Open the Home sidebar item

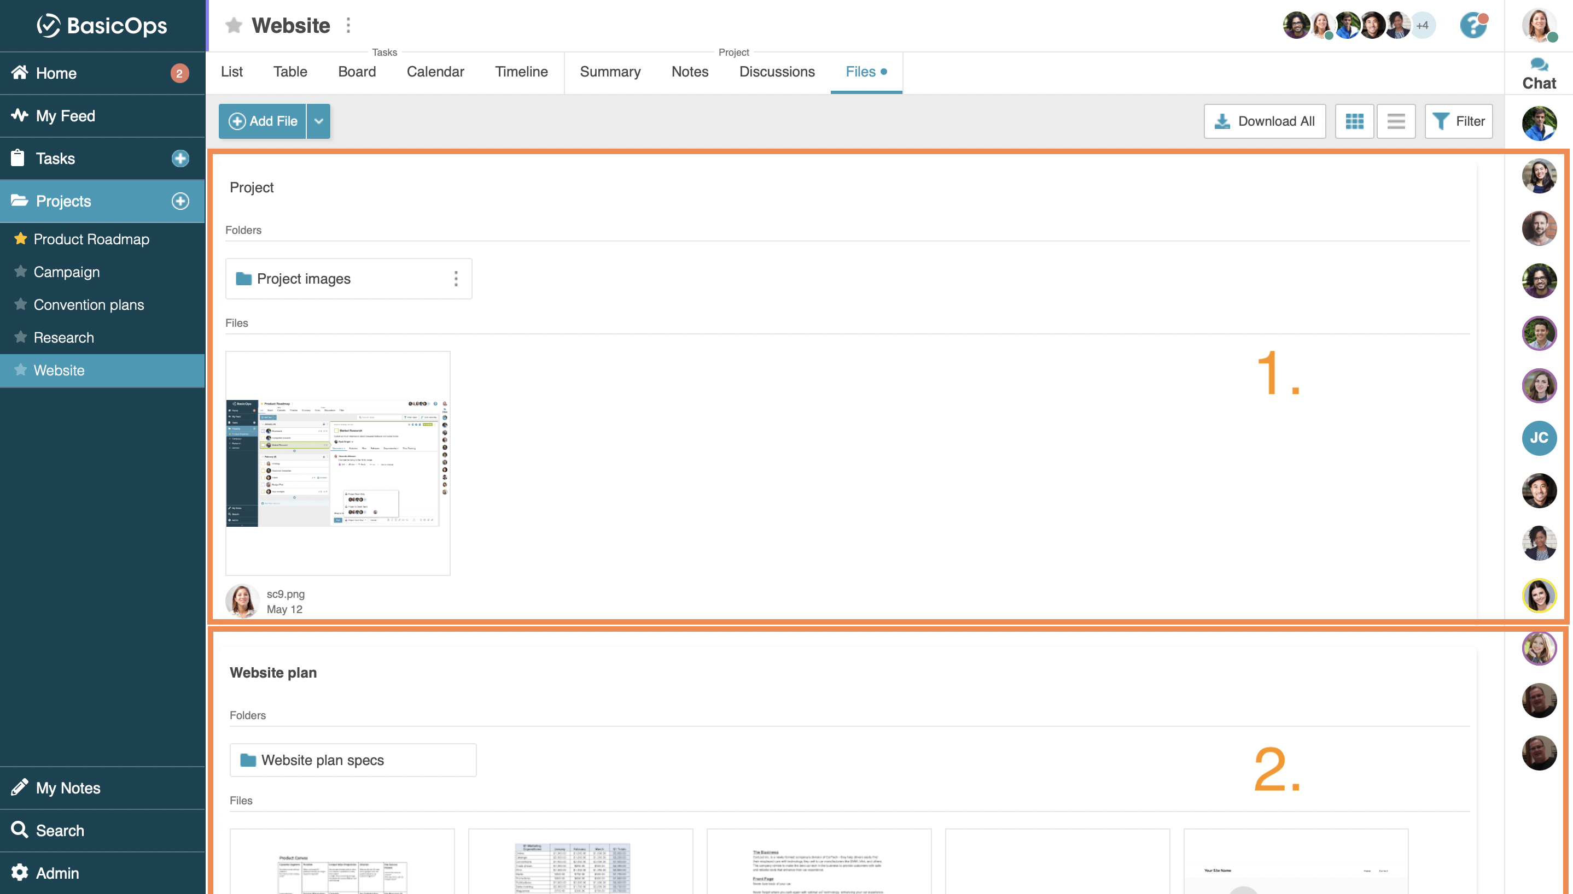[102, 73]
